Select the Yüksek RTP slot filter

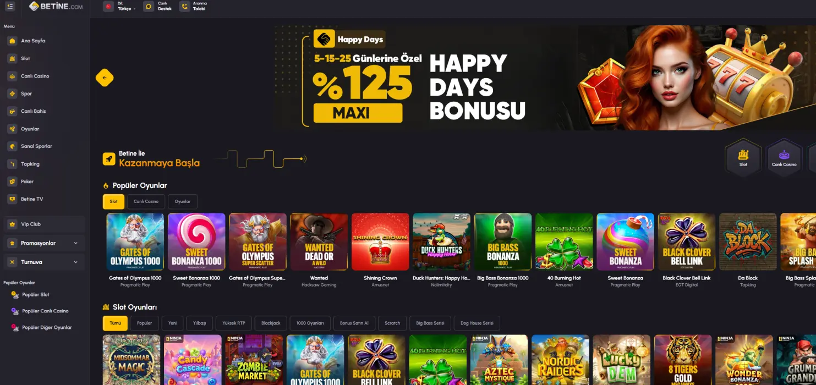pyautogui.click(x=234, y=323)
